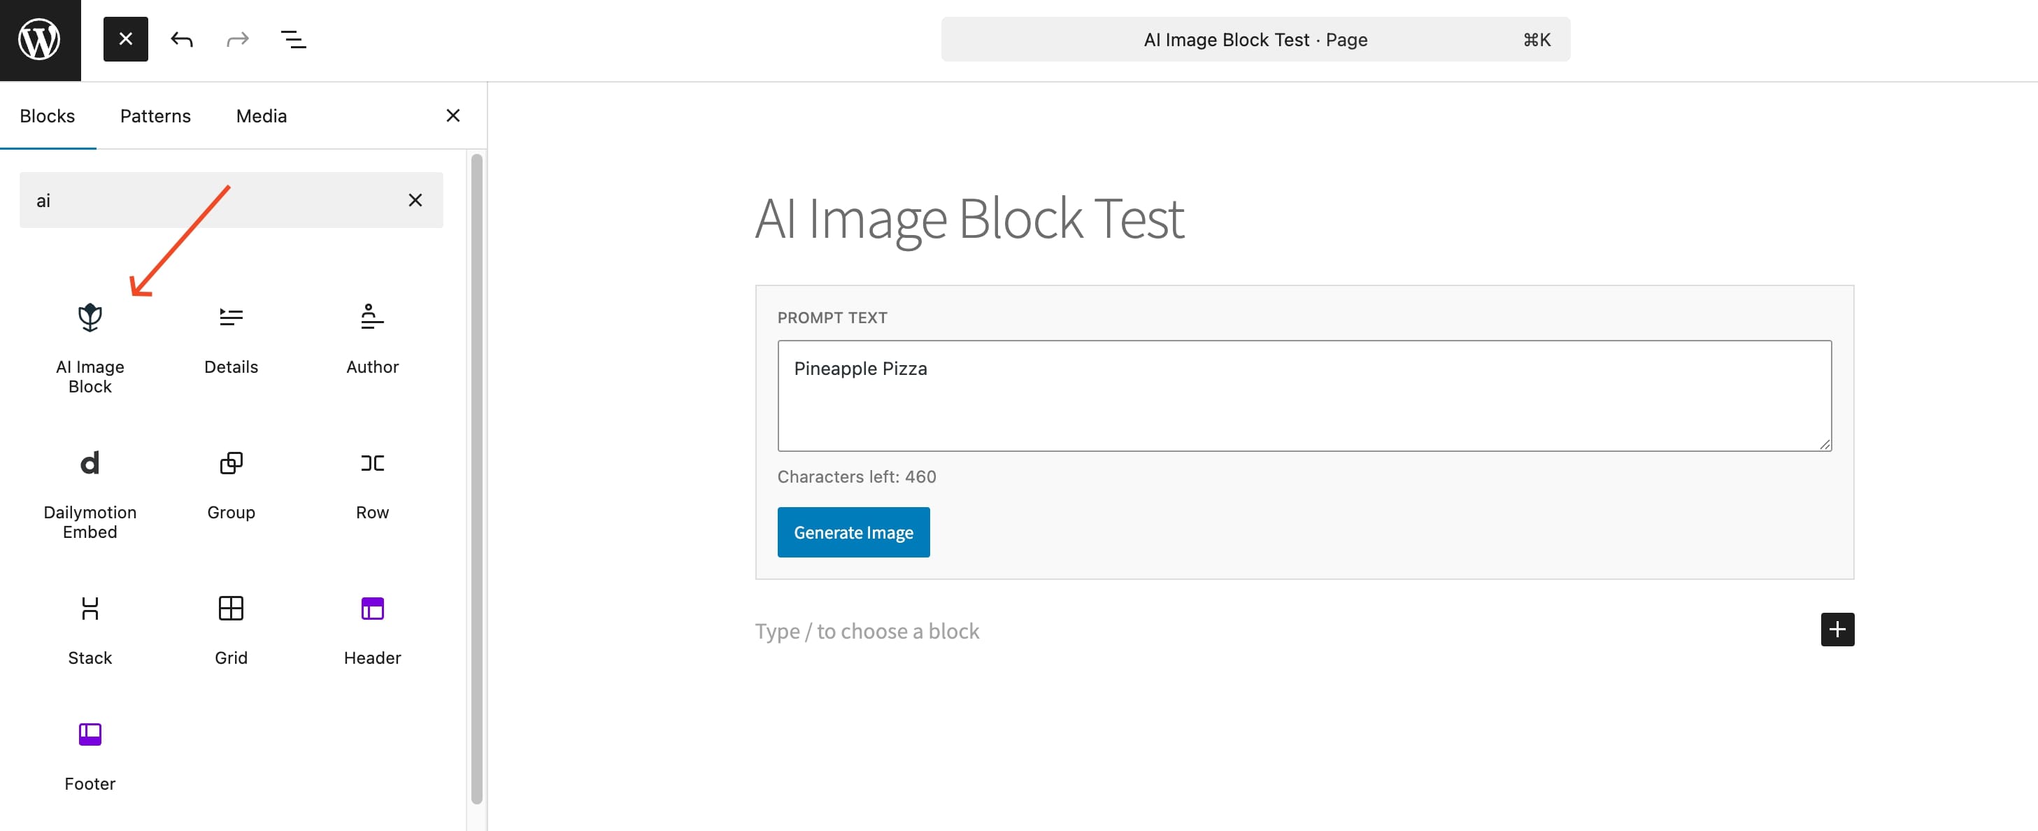Close the block inserter toggle button
This screenshot has height=831, width=2038.
126,38
